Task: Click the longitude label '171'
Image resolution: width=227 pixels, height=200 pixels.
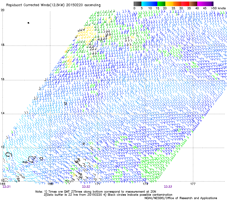Action: click(98, 184)
